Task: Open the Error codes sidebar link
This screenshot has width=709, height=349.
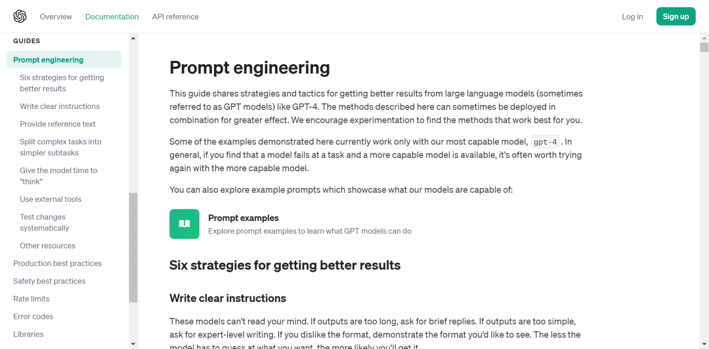Action: 33,317
